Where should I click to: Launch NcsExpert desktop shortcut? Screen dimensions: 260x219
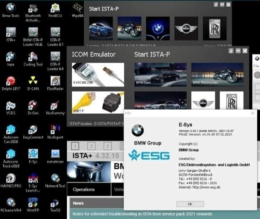[55, 132]
